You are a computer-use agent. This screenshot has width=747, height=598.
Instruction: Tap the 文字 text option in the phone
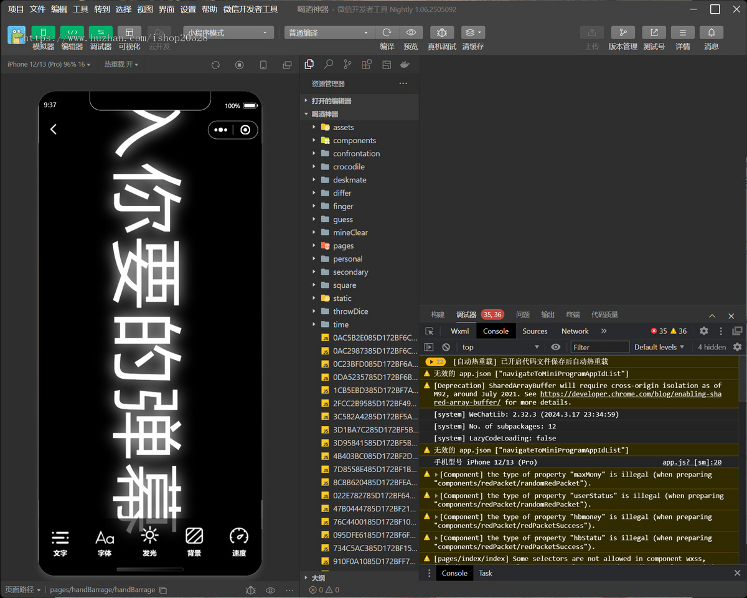60,542
